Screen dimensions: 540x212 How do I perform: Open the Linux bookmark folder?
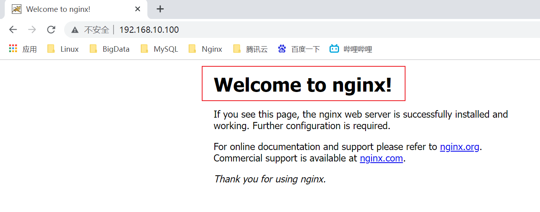pos(63,49)
